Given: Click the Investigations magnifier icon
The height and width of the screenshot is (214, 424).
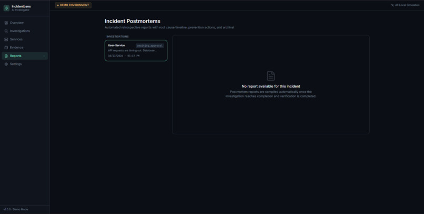Looking at the screenshot, I should (6, 31).
